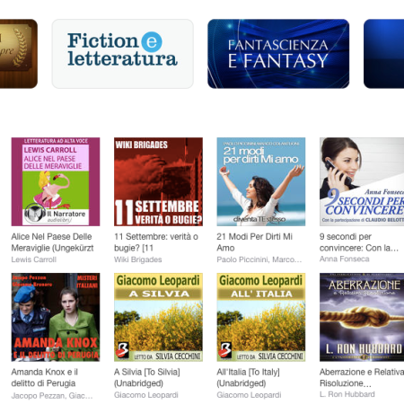Open the Fantascienza e Fantasy category banner

pyautogui.click(x=278, y=54)
